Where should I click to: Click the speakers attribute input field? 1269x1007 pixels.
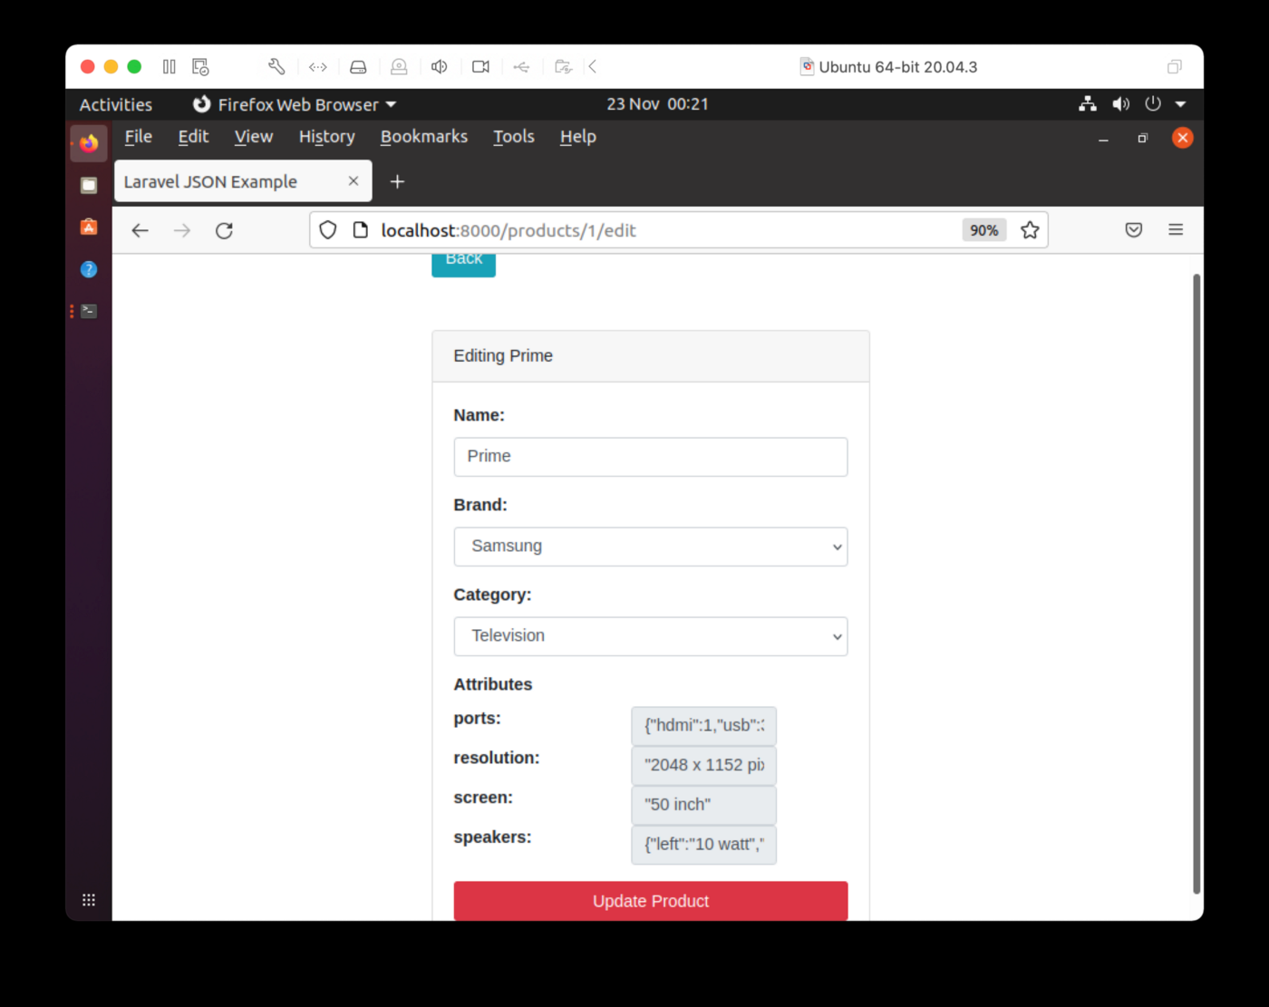coord(704,845)
